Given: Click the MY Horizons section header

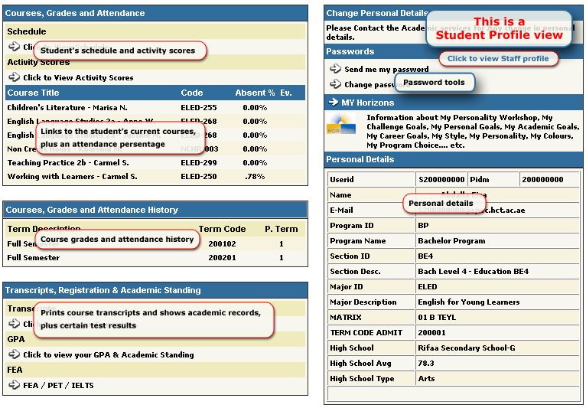Looking at the screenshot, I should [369, 102].
